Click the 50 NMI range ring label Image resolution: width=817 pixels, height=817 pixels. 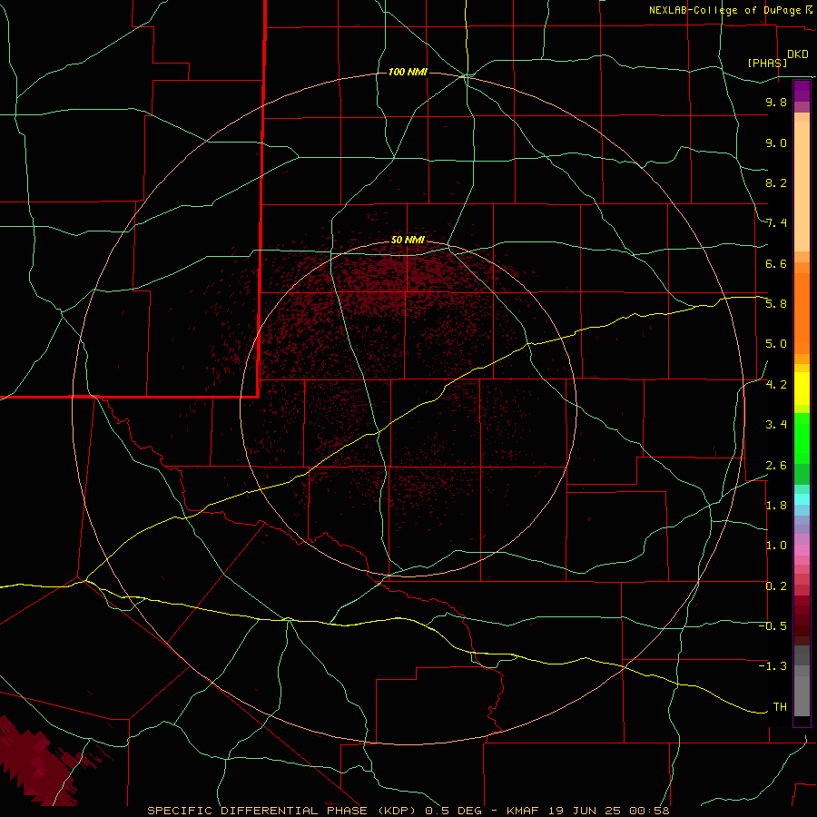[x=408, y=240]
